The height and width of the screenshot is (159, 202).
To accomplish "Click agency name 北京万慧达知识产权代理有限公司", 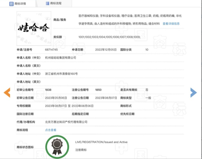I will [66, 122].
